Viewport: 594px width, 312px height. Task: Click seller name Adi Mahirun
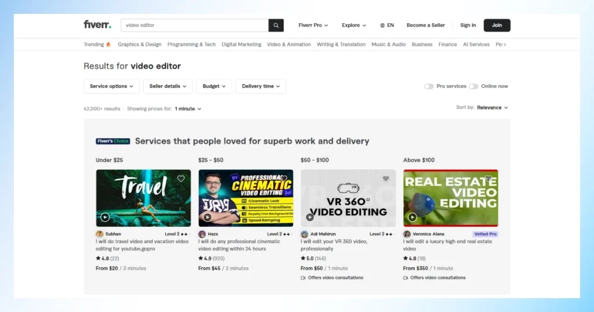coord(323,234)
